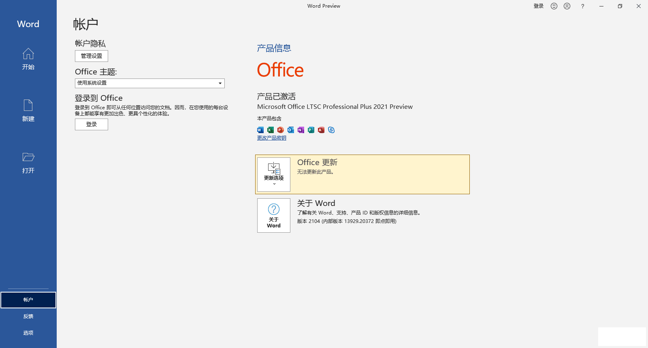
Task: Open the 选项 sidebar item
Action: [28, 333]
